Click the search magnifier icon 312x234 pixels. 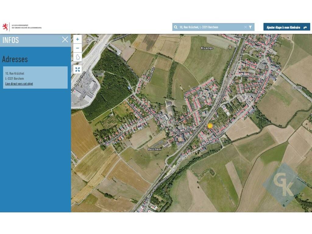click(x=176, y=27)
